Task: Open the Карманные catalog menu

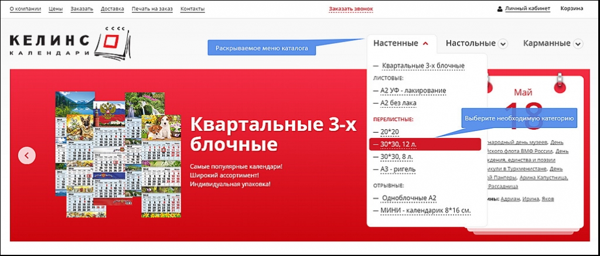Action: [547, 43]
